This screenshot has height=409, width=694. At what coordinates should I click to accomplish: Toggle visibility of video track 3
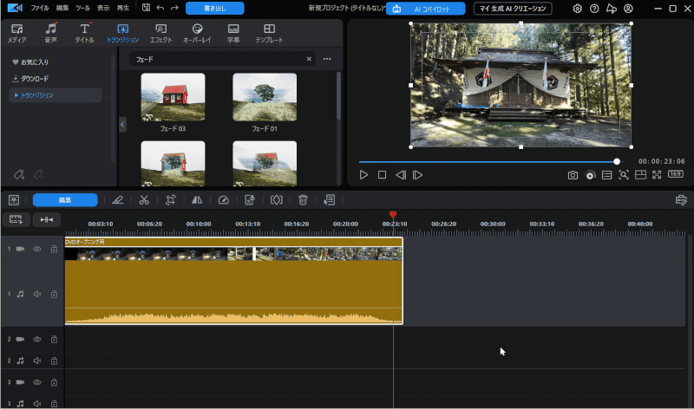click(x=37, y=382)
